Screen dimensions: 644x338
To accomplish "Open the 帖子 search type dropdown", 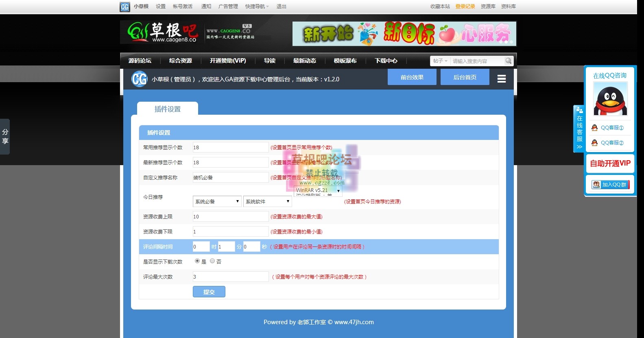I will click(x=440, y=61).
